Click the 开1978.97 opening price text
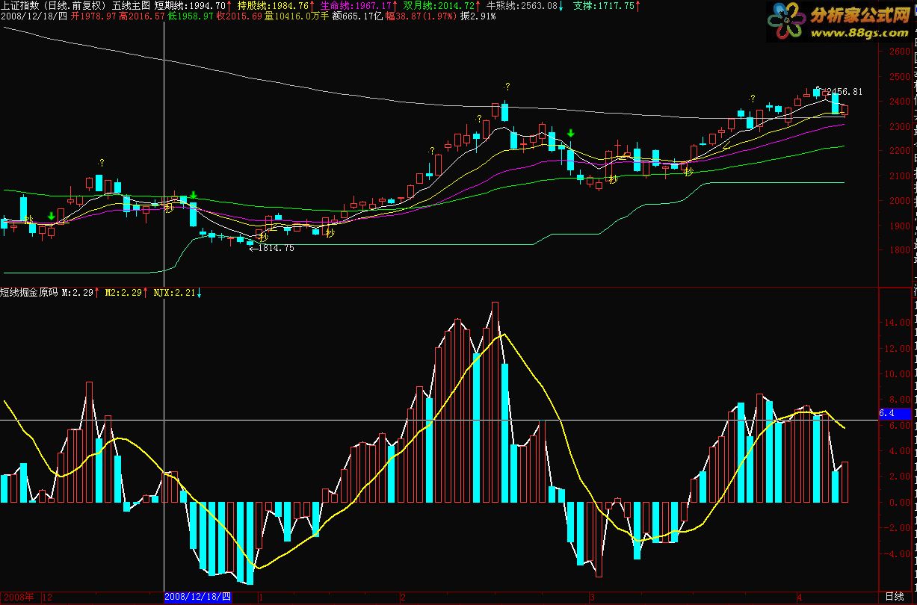Viewport: 917px width, 605px height. (94, 16)
